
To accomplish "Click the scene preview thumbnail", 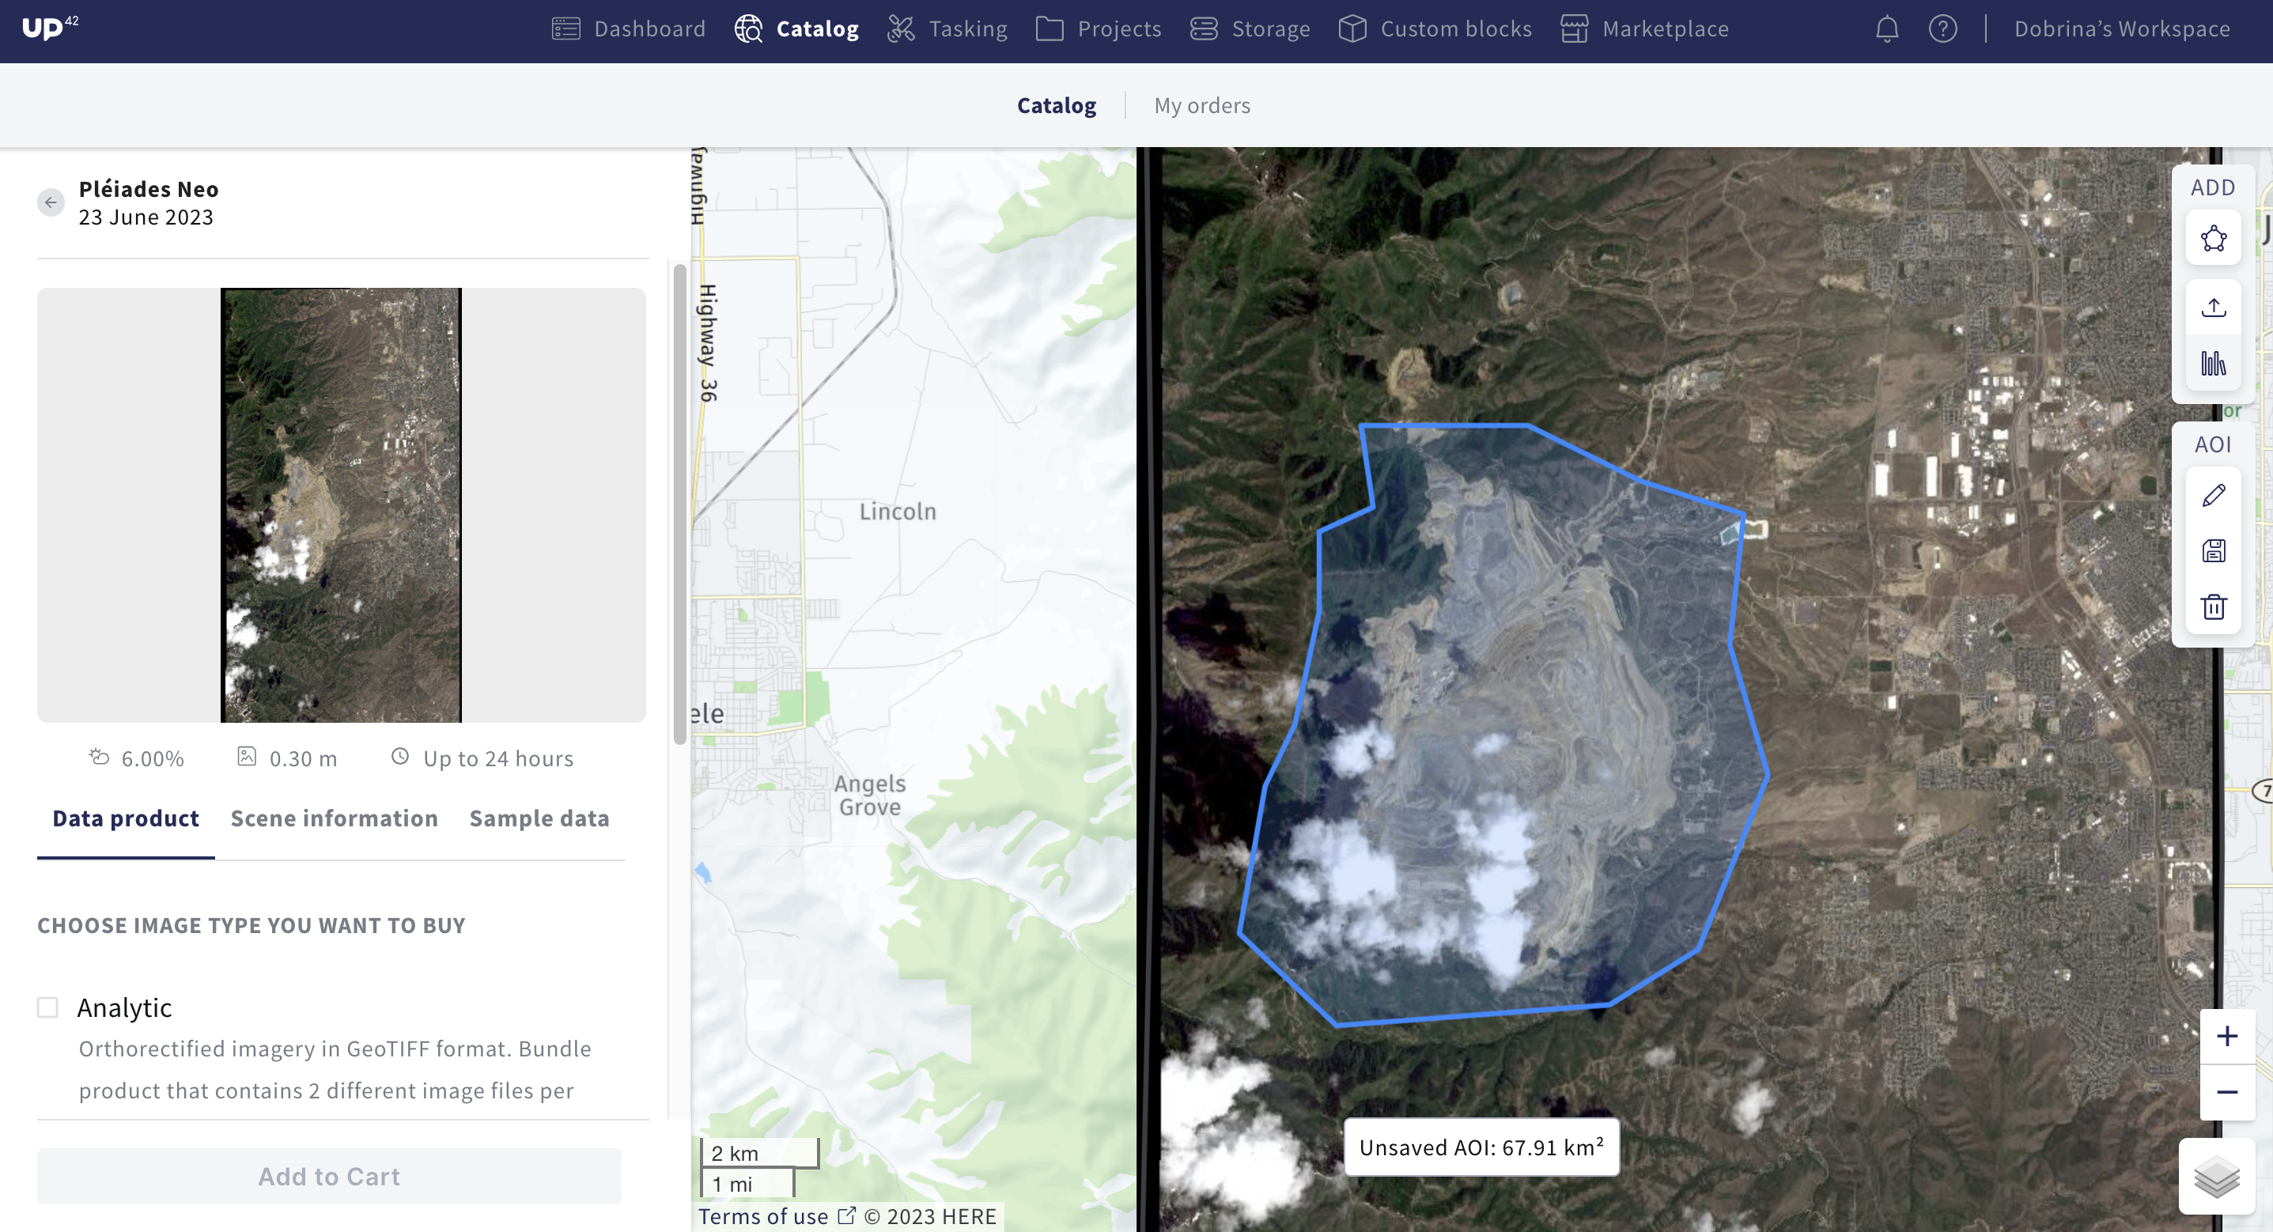I will point(341,505).
